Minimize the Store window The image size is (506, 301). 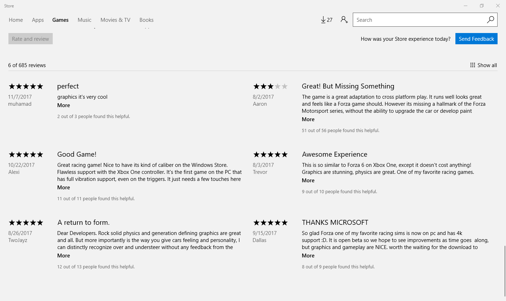(x=466, y=6)
